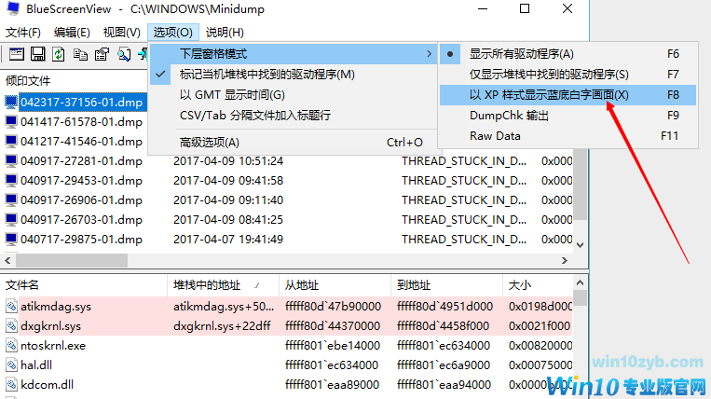Click the icon beside 040917-27281-01.dmp
Viewport: 711px width, 399px height.
click(x=11, y=160)
